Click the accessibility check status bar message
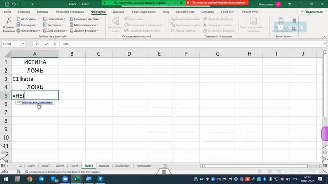Viewport: 328px width, 184px height. tap(63, 172)
